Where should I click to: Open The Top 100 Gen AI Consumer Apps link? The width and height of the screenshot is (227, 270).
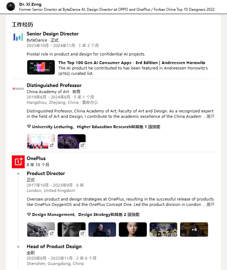pos(132,63)
